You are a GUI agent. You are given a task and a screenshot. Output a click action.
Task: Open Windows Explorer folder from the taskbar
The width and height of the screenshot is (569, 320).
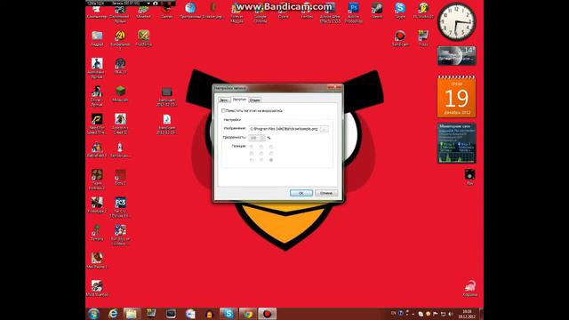131,314
